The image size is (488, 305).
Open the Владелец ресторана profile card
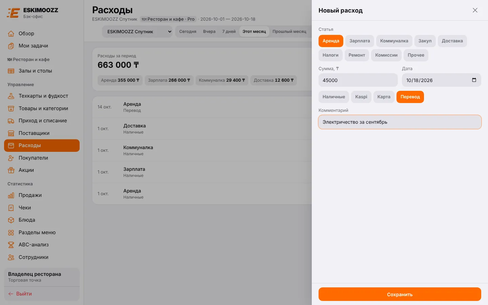point(42,277)
